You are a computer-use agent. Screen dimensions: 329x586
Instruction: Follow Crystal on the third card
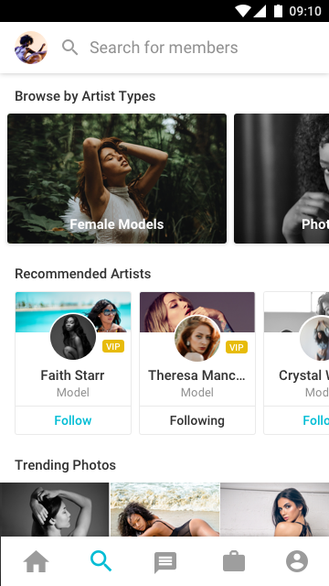[315, 420]
